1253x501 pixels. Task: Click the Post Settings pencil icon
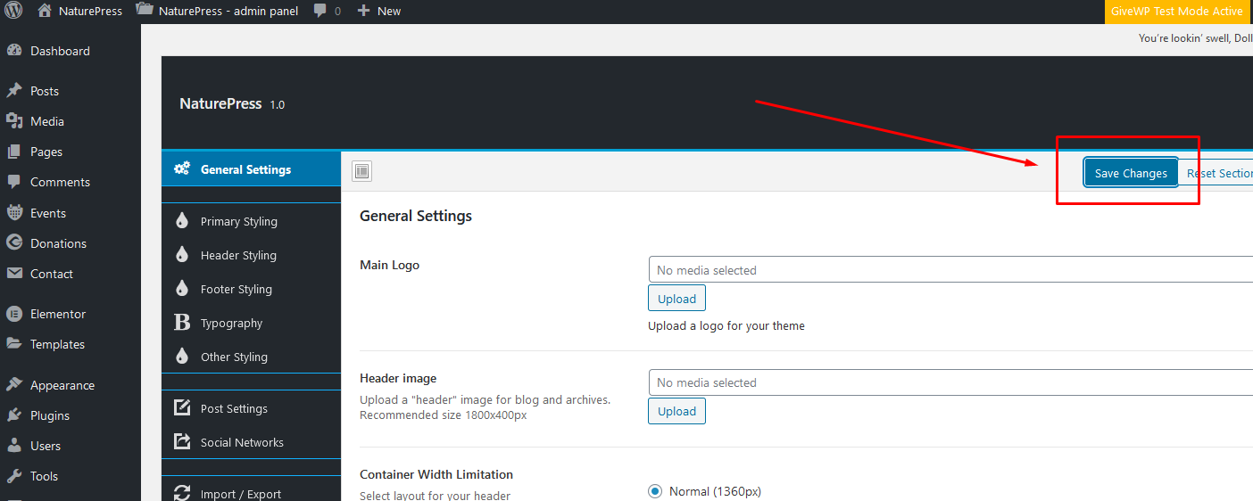[182, 407]
